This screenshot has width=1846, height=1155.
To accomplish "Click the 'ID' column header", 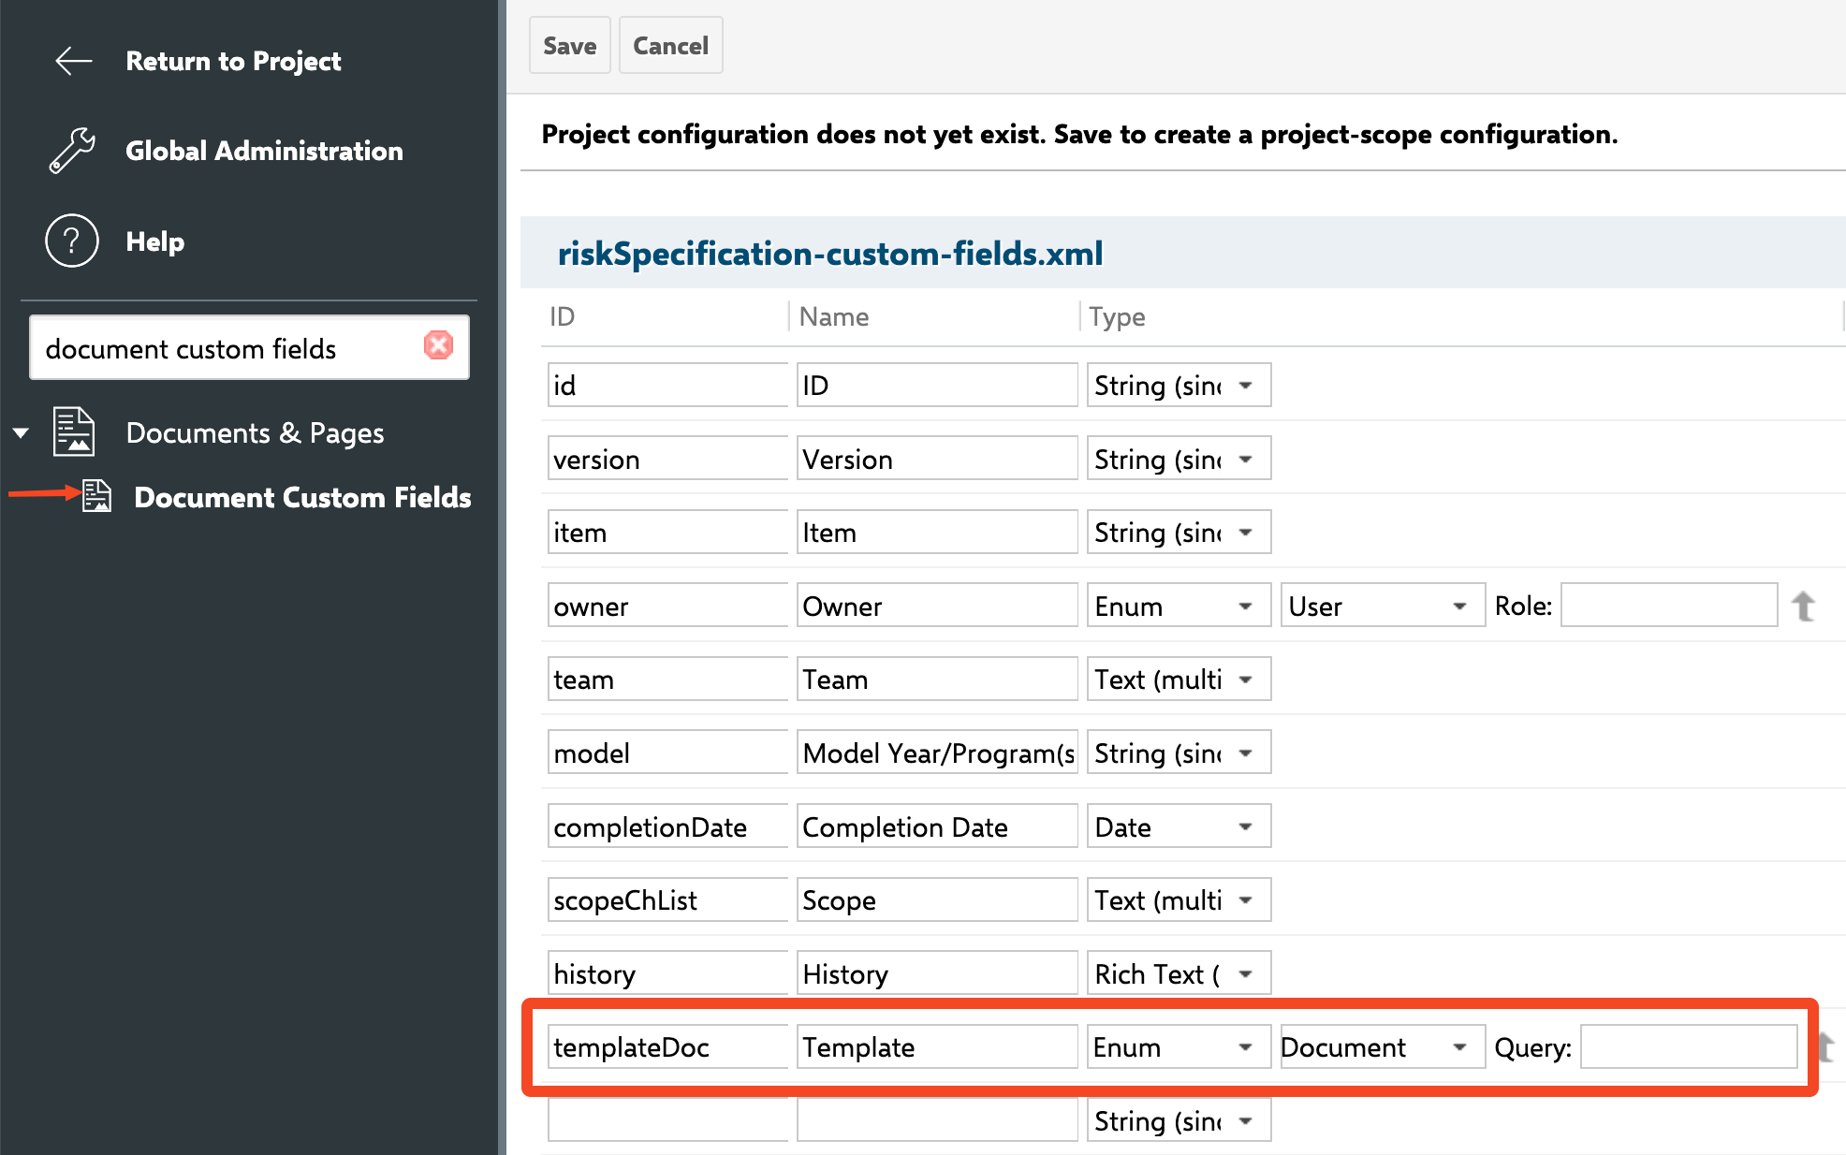I will pyautogui.click(x=562, y=316).
